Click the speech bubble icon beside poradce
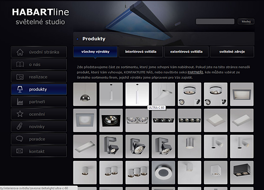The width and height of the screenshot is (264, 190). [x=19, y=139]
